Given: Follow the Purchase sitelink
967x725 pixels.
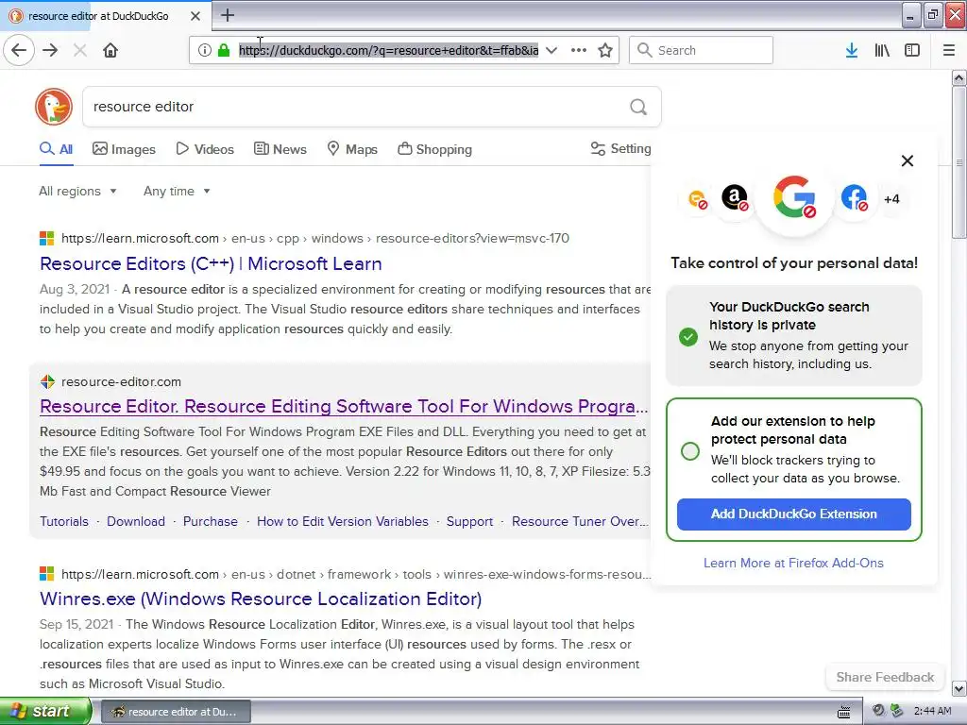Looking at the screenshot, I should click(x=211, y=521).
